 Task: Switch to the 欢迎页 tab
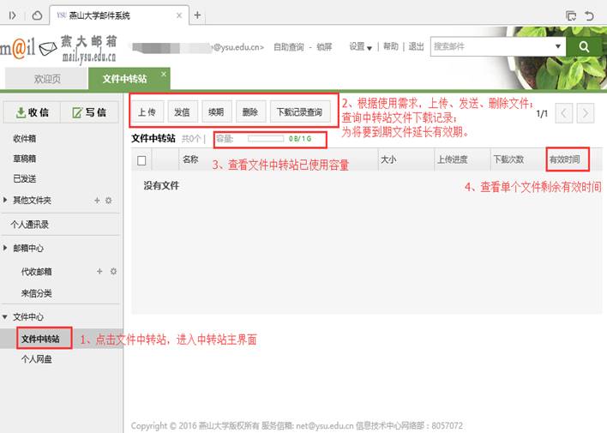(47, 79)
